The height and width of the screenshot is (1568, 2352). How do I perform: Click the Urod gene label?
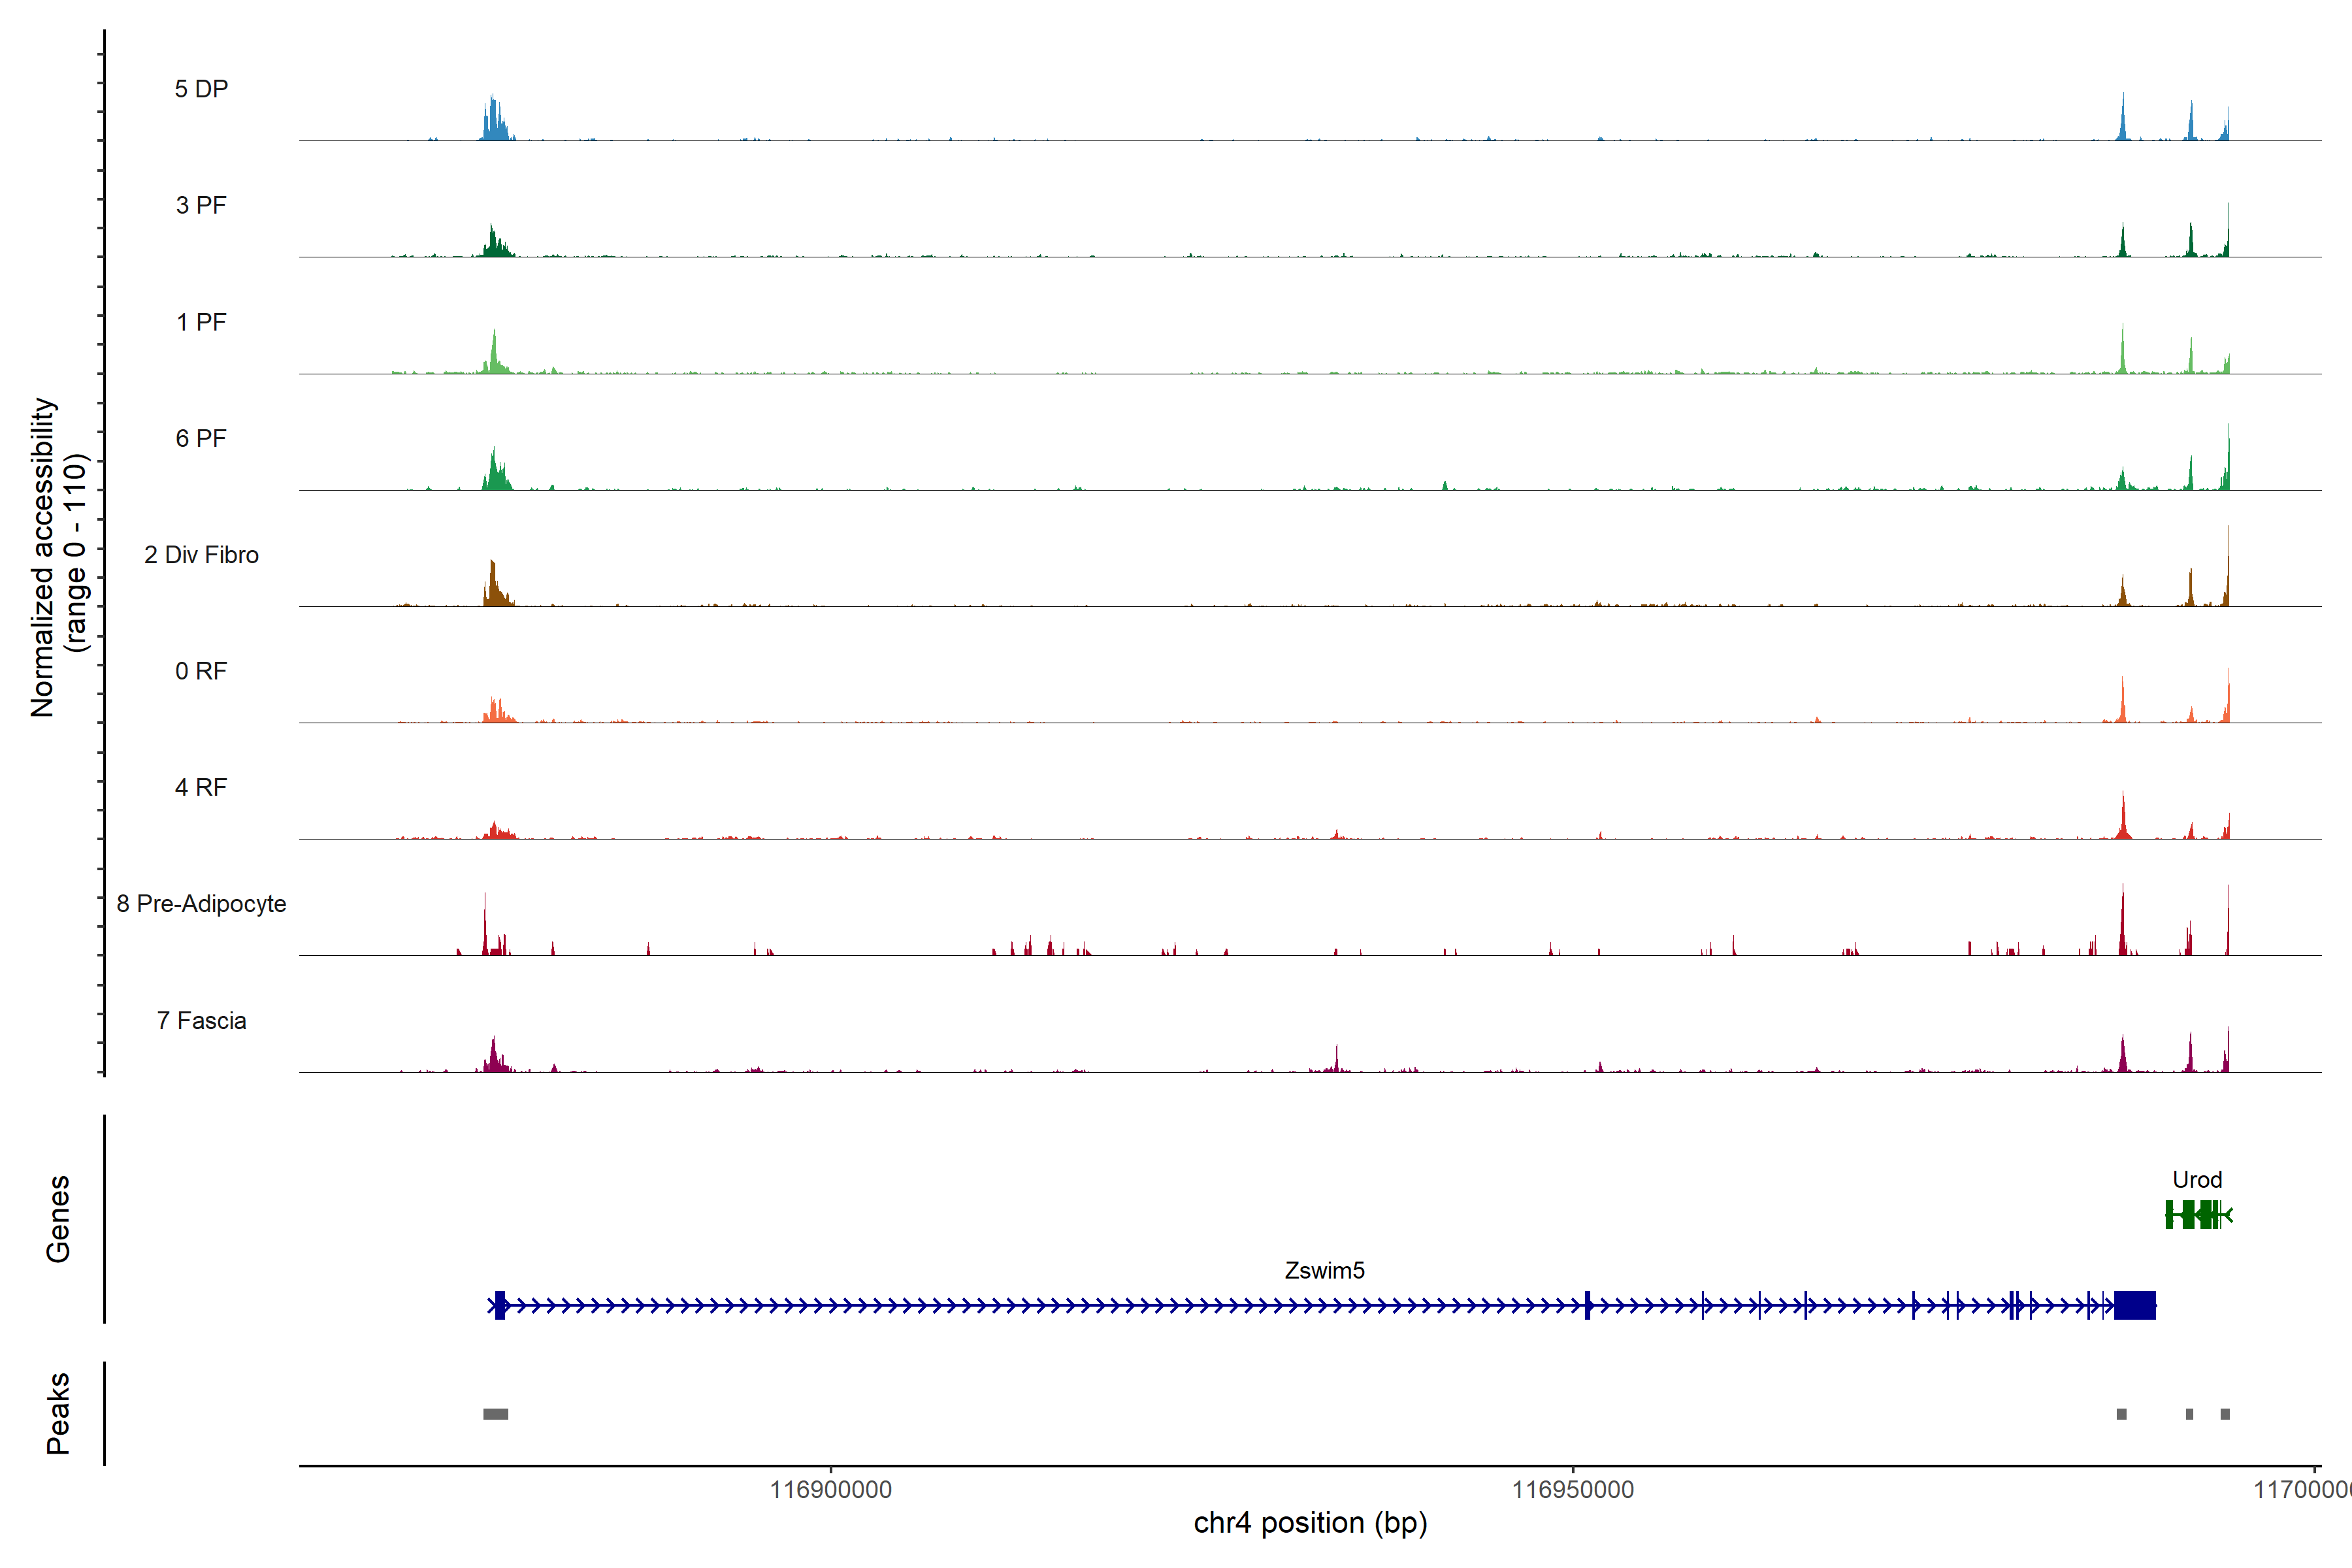(2197, 1180)
